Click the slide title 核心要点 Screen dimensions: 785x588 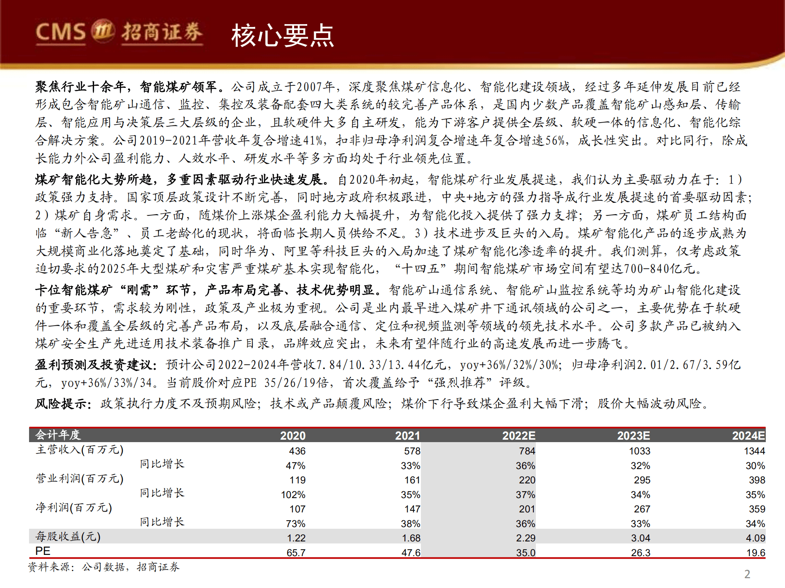(283, 36)
